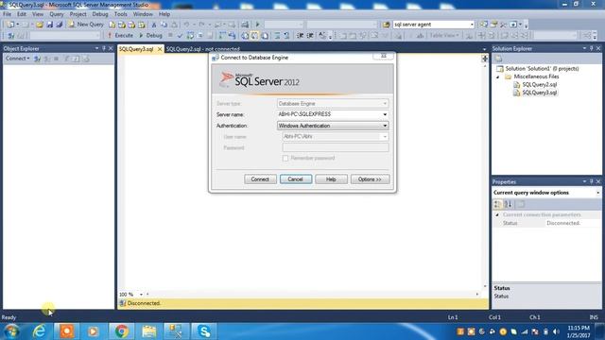
Task: Click the Connect icon on SQL editor toolbar
Action: [11, 36]
